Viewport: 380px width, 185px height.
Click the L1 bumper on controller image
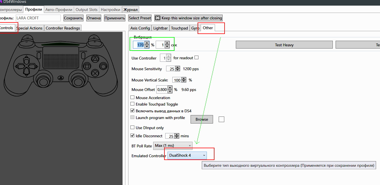pyautogui.click(x=27, y=42)
